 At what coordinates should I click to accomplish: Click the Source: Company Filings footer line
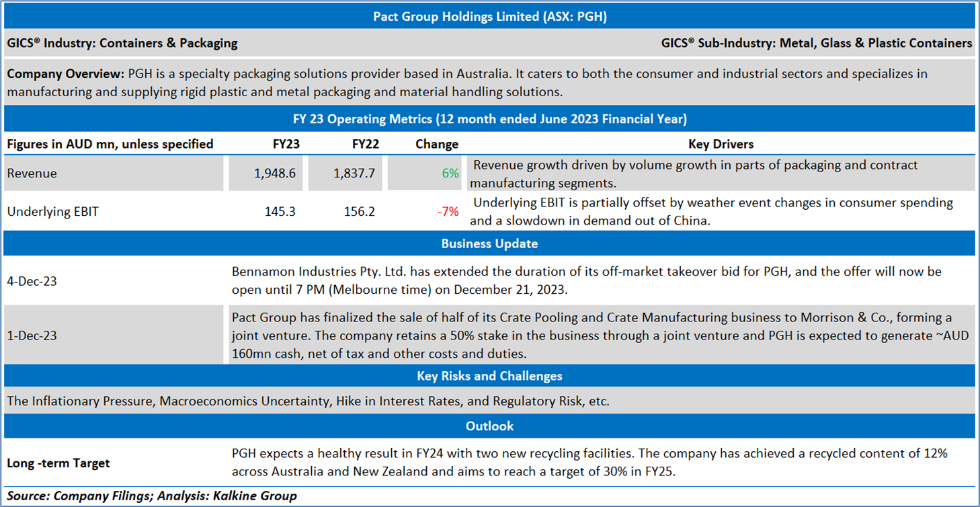(x=152, y=496)
